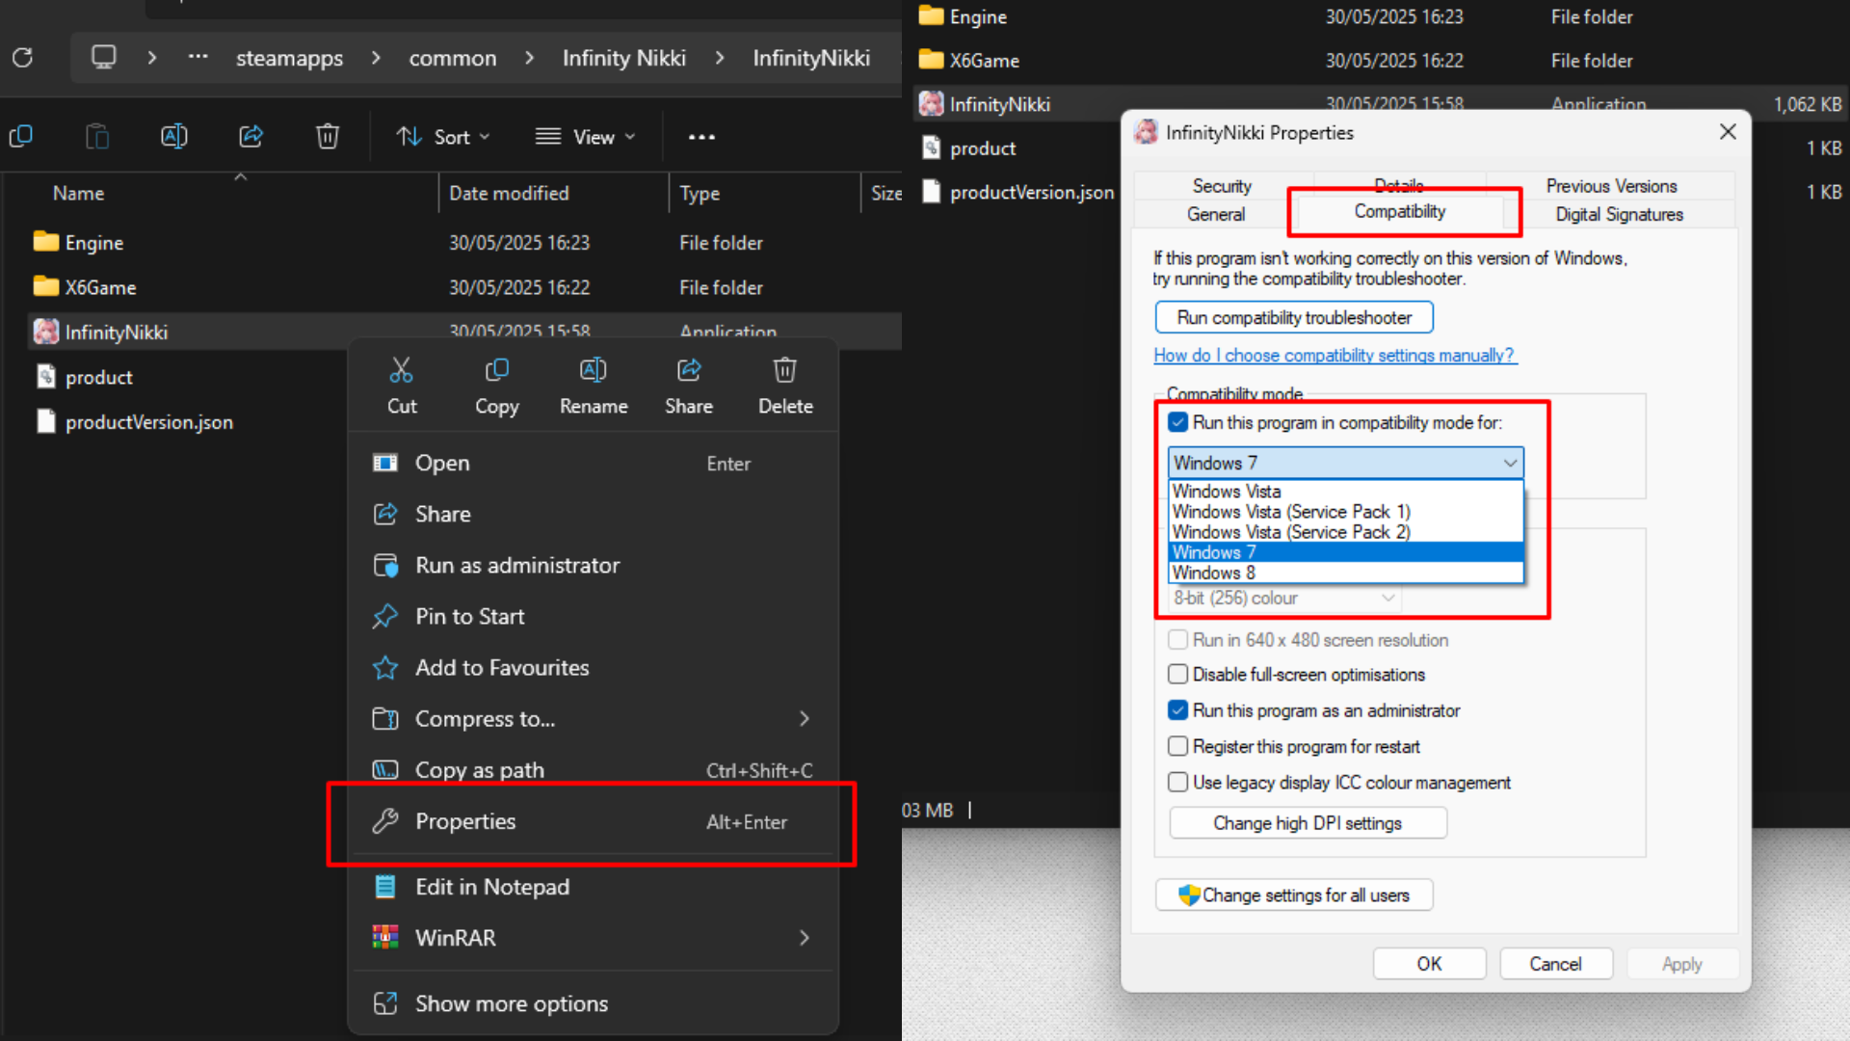The height and width of the screenshot is (1041, 1850).
Task: Enable Disable full-screen optimisations checkbox
Action: pyautogui.click(x=1177, y=675)
